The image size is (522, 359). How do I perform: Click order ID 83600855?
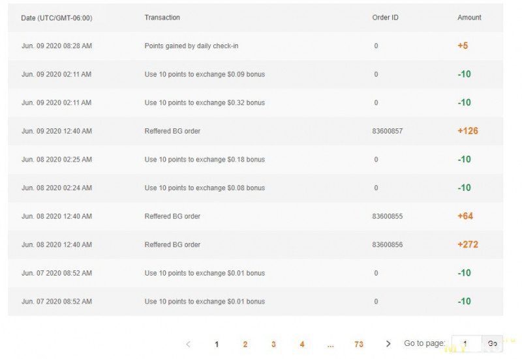387,216
